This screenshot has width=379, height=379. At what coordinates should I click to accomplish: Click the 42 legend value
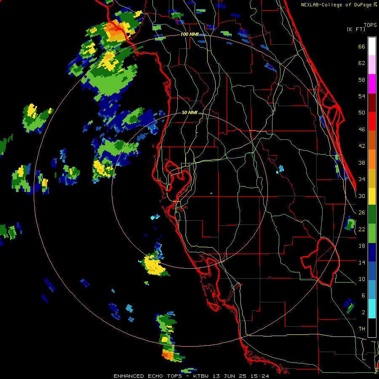(362, 146)
